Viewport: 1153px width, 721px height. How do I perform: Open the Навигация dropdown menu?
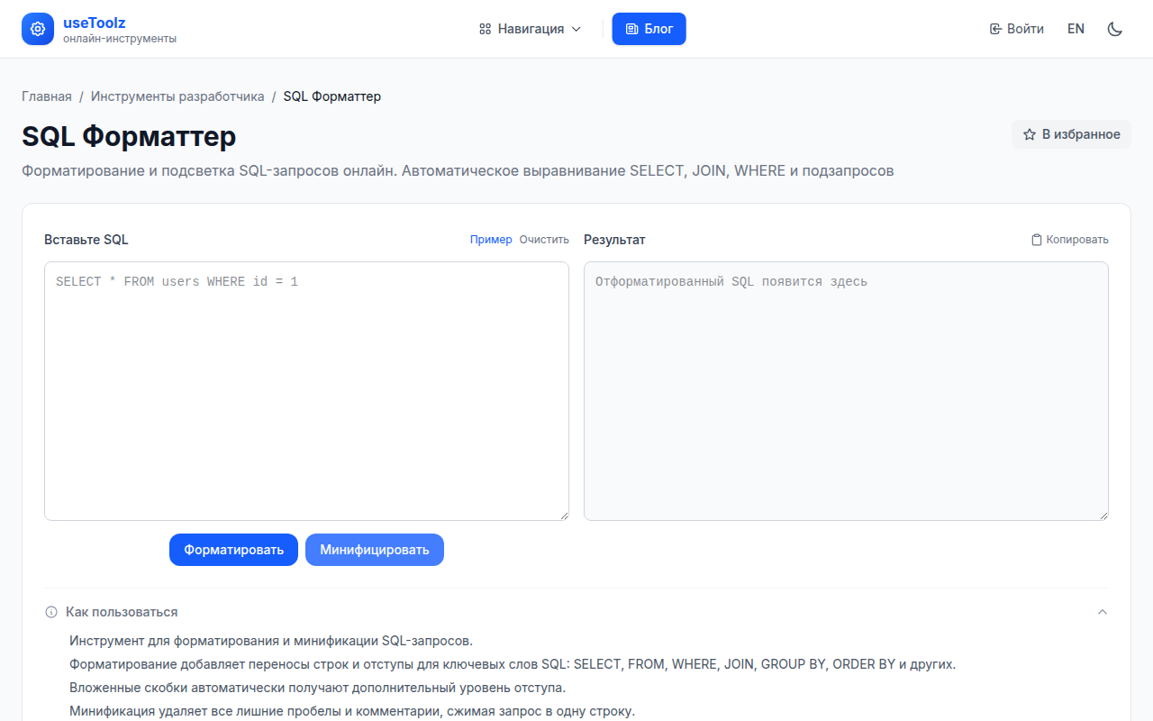tap(531, 29)
